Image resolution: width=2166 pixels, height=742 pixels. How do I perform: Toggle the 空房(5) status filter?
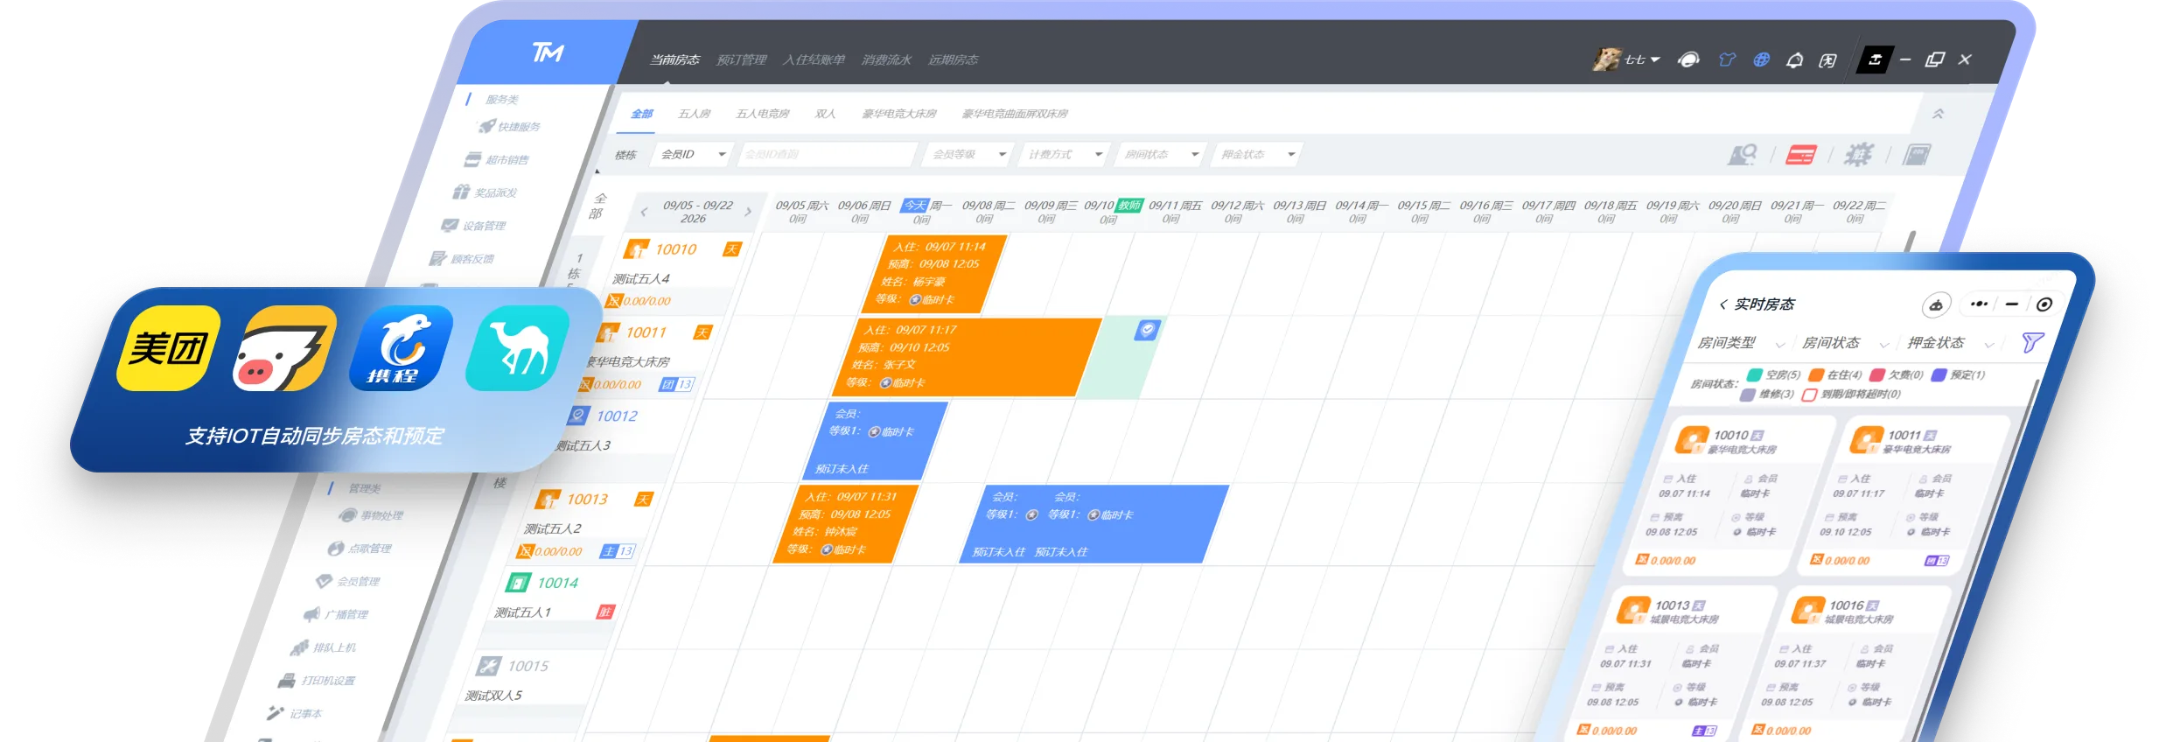pos(1773,374)
